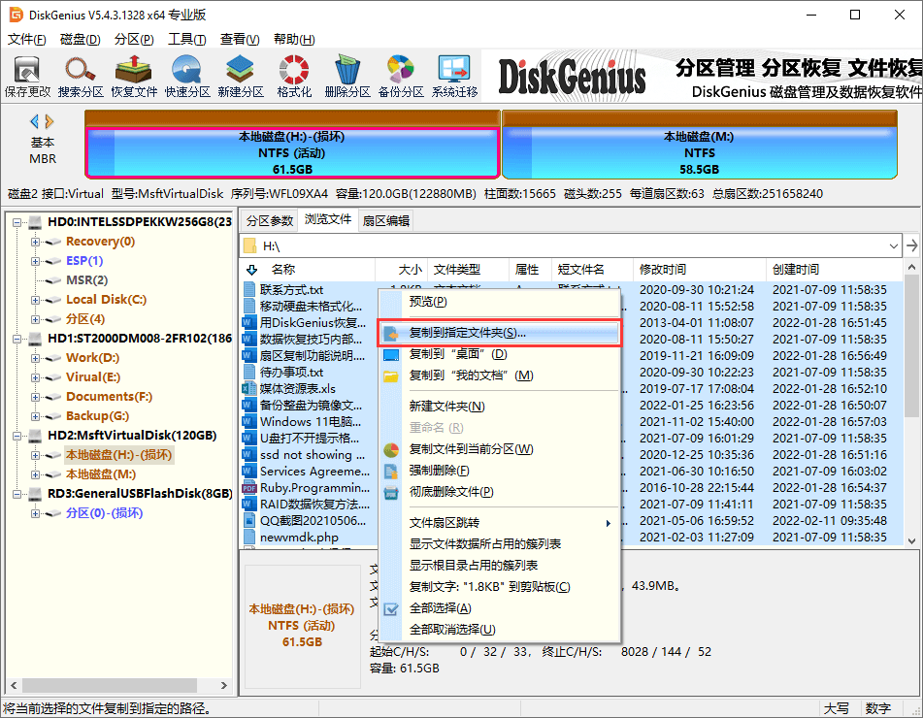Screen dimensions: 923x718
Task: Click the icon beside 强制删除
Action: click(x=391, y=472)
